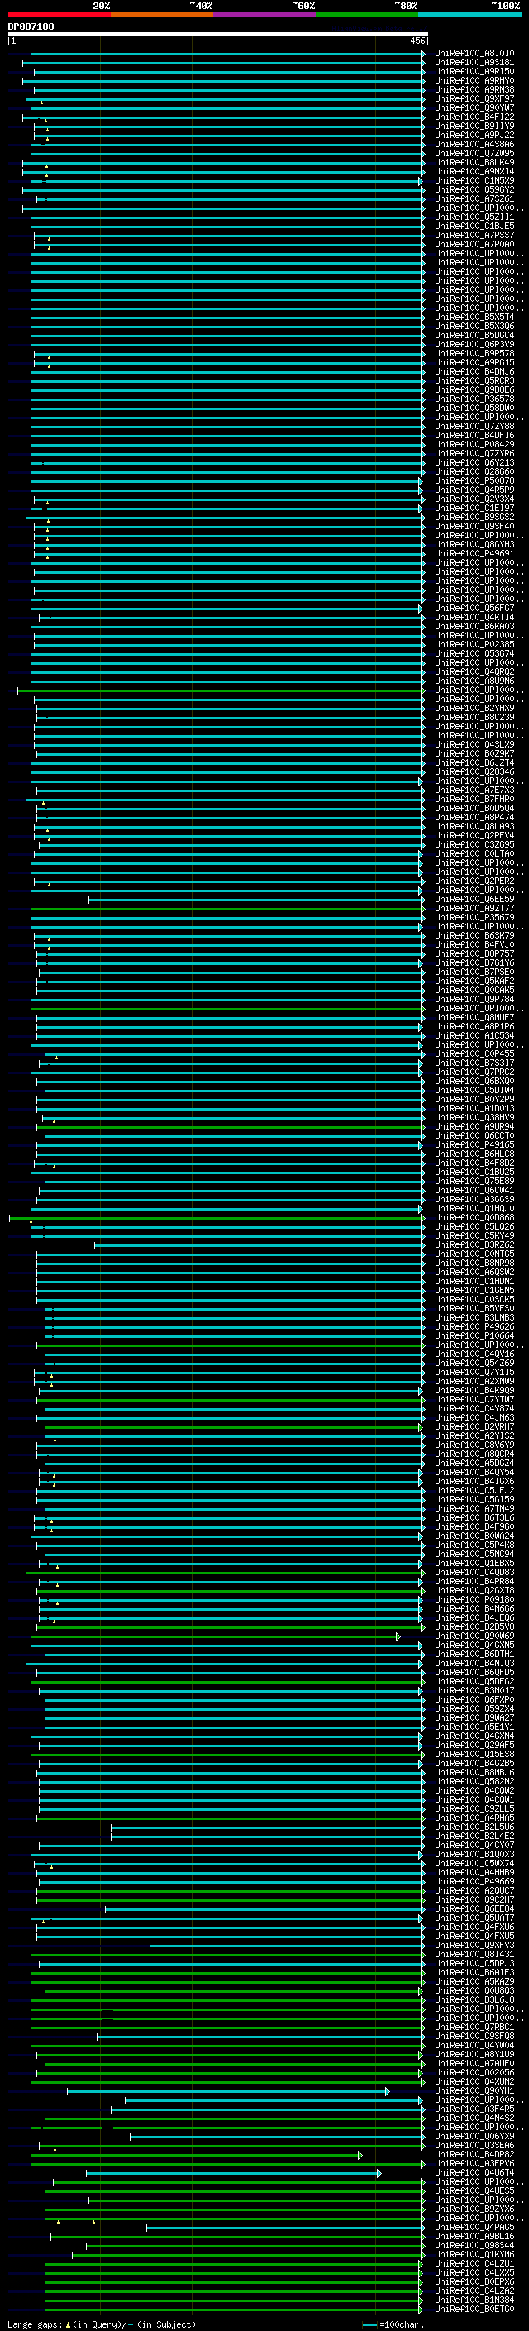Select the purple ~60% identity legend segment
This screenshot has height=2331, width=529.
pos(265,15)
